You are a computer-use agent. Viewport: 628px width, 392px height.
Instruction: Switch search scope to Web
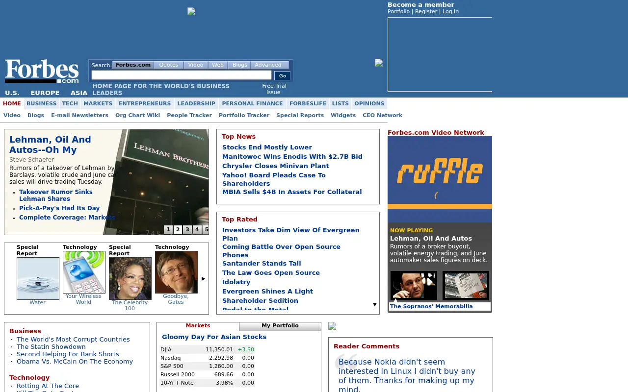coord(218,65)
